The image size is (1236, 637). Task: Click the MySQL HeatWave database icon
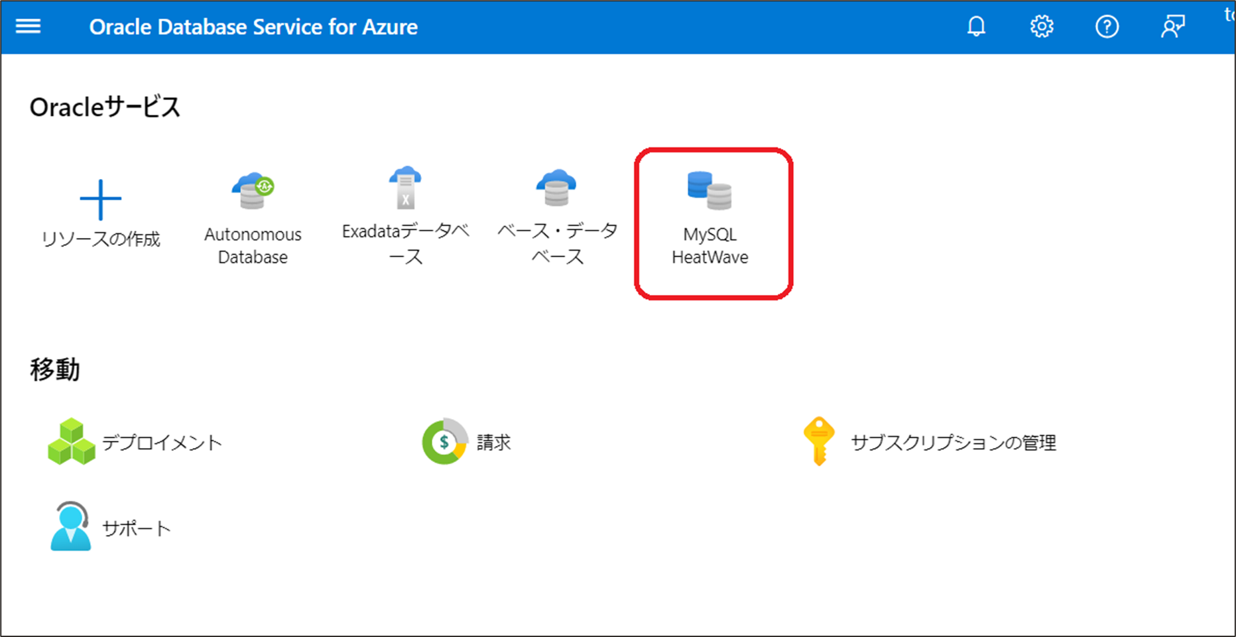tap(710, 190)
